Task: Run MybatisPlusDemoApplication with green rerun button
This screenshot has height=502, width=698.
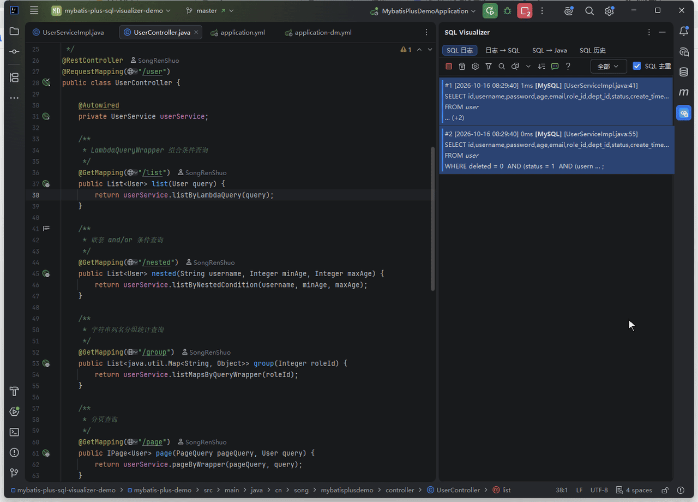Action: click(x=490, y=10)
